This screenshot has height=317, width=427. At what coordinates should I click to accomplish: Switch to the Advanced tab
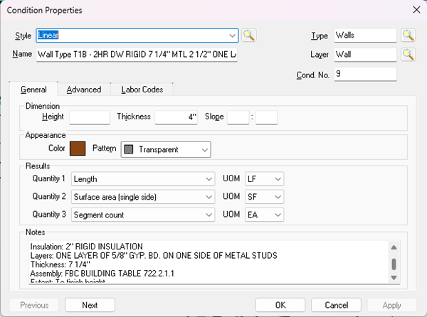84,90
